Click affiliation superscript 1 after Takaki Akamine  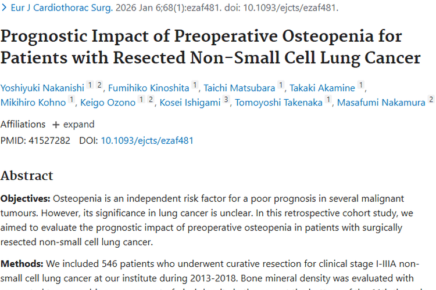point(361,85)
